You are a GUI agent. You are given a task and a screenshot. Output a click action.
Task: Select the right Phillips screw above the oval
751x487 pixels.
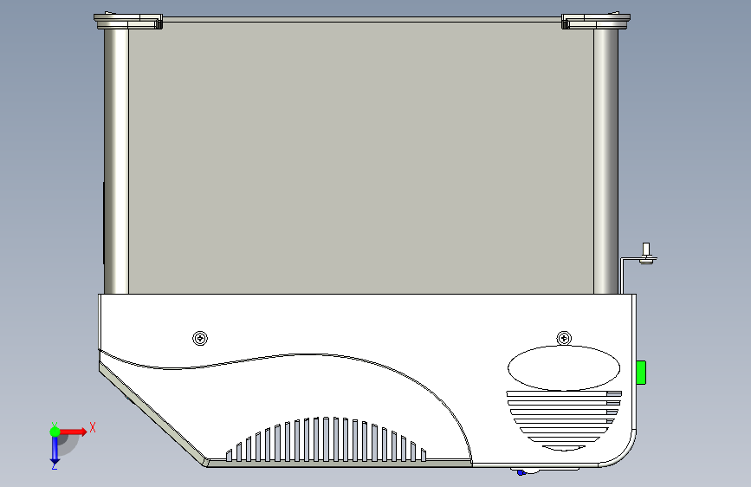click(564, 338)
